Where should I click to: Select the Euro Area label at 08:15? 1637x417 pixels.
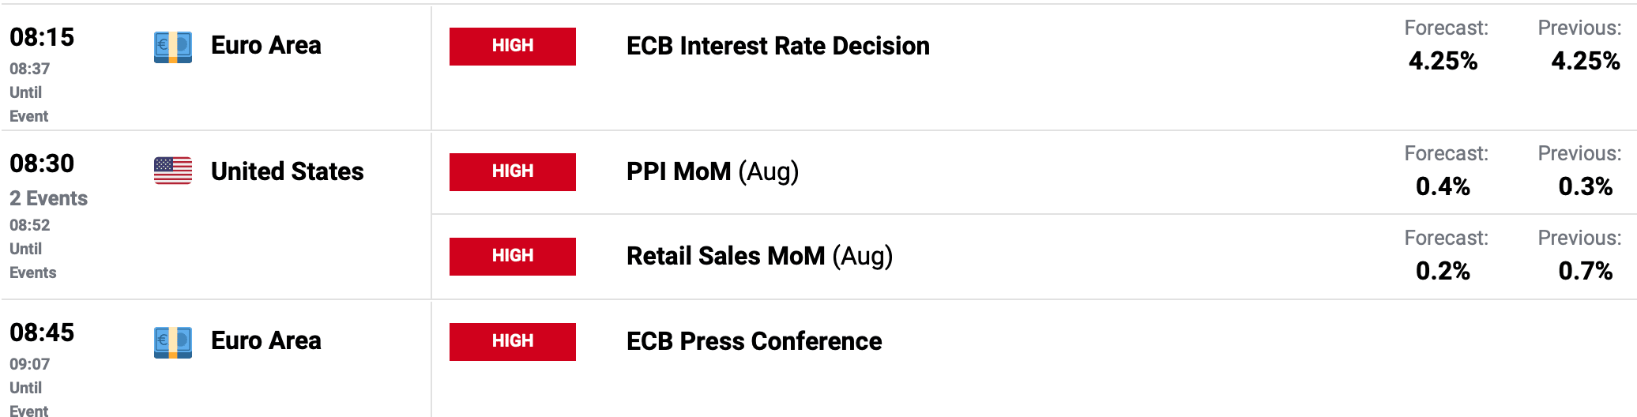(x=266, y=45)
